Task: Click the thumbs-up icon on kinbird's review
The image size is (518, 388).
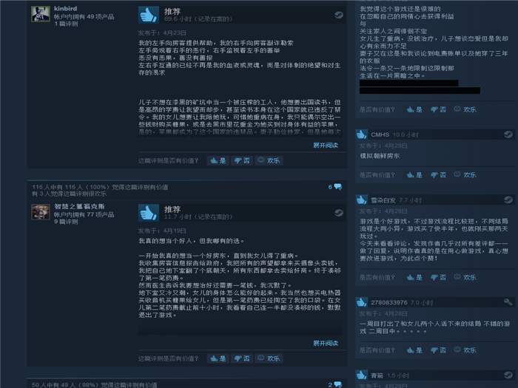Action: point(148,15)
